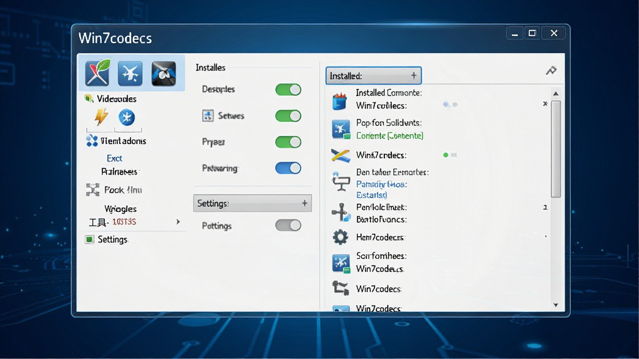Viewport: 639px width, 359px height.
Task: Select the Pop-fon Solidents: label
Action: click(x=389, y=123)
